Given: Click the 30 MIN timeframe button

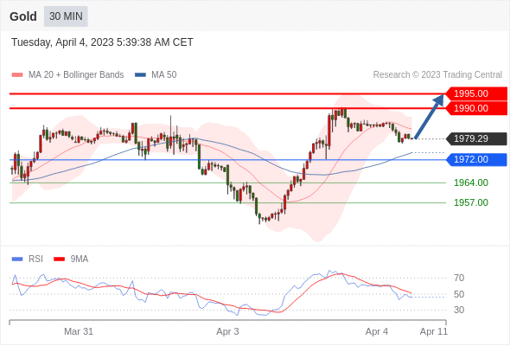Looking at the screenshot, I should point(66,16).
